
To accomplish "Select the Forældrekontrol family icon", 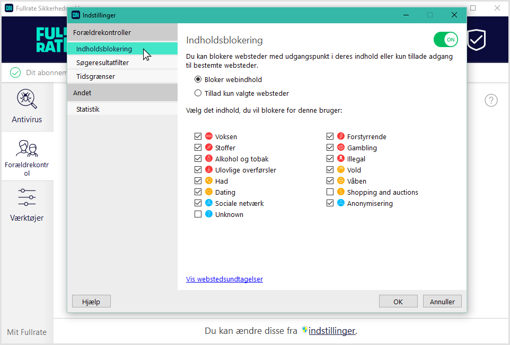I will coord(27,148).
